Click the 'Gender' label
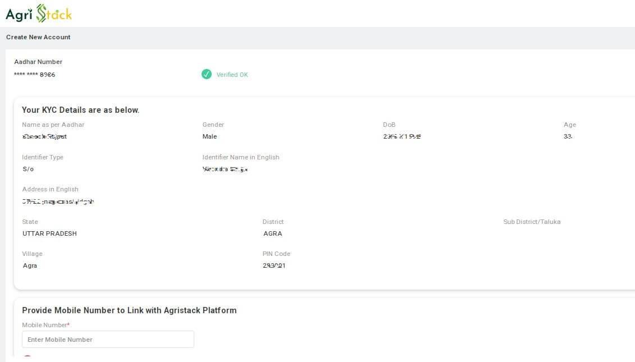 tap(213, 125)
